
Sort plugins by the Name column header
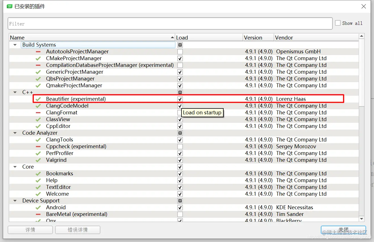pos(92,38)
